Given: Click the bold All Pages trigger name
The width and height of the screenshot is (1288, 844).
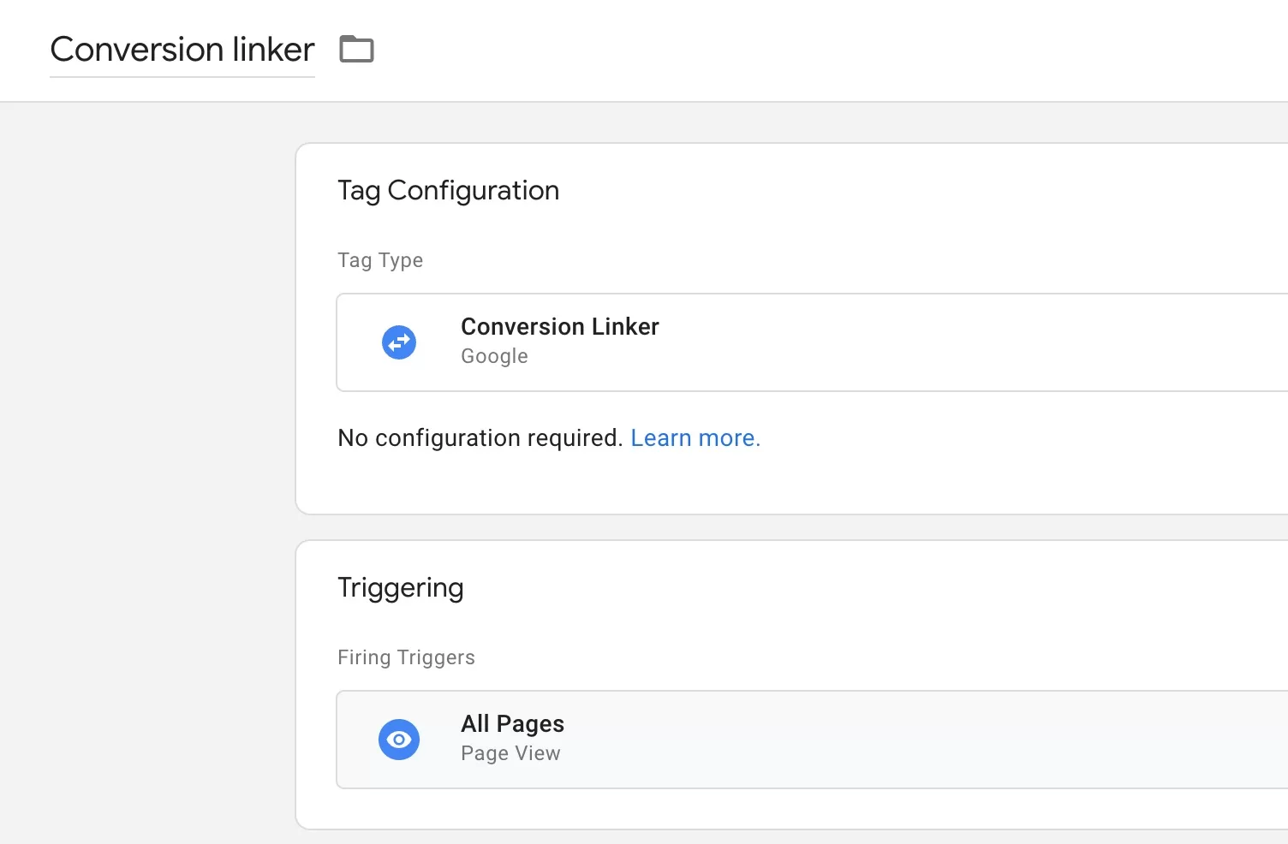Looking at the screenshot, I should (512, 724).
